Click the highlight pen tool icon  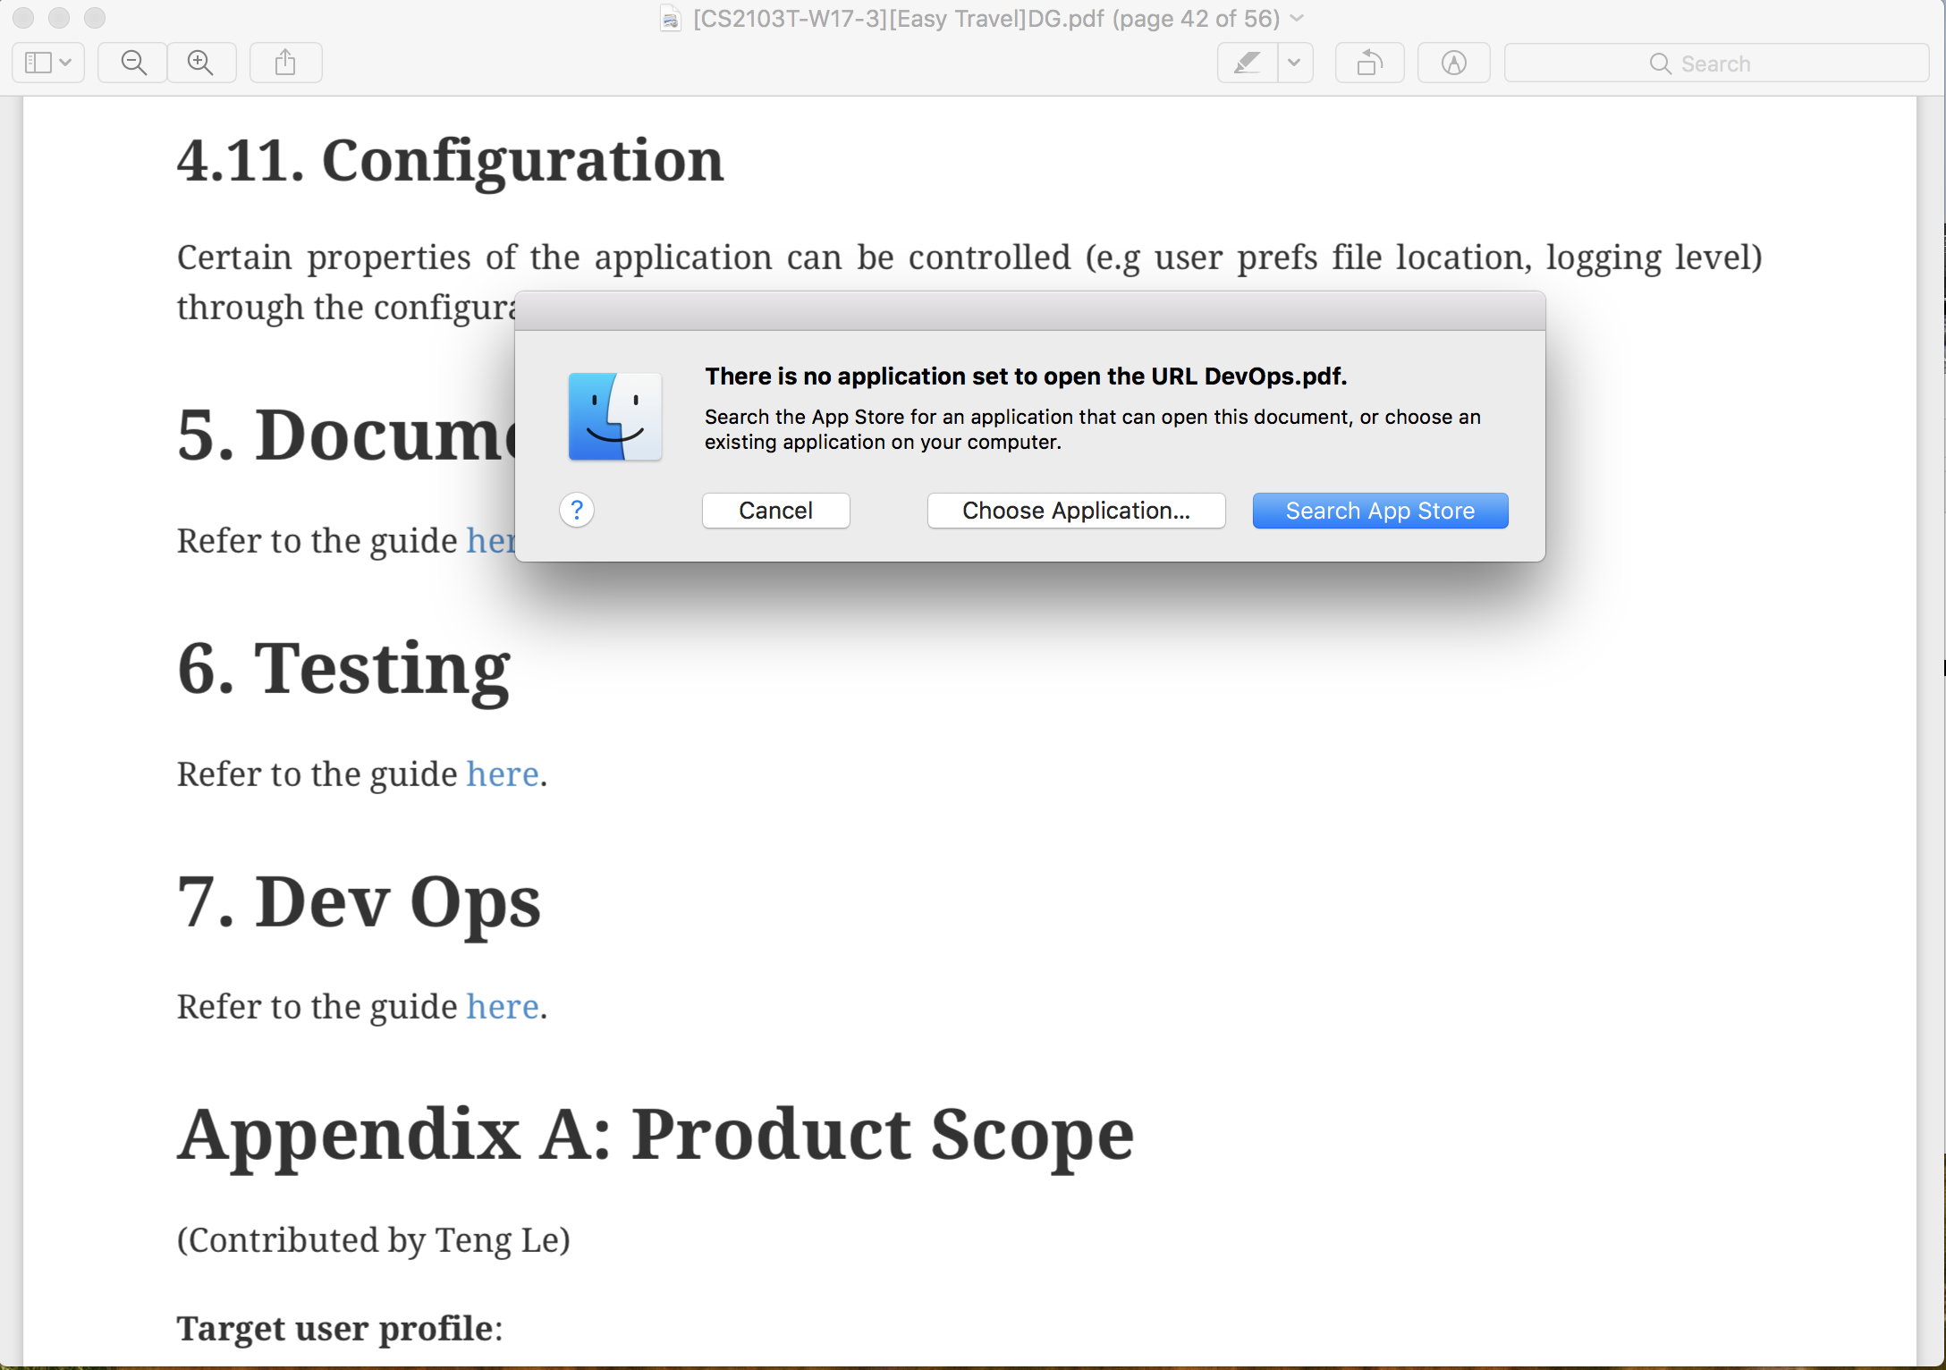pyautogui.click(x=1248, y=63)
